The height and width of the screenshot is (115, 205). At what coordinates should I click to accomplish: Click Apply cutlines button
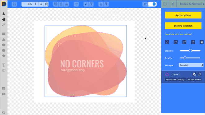[183, 15]
